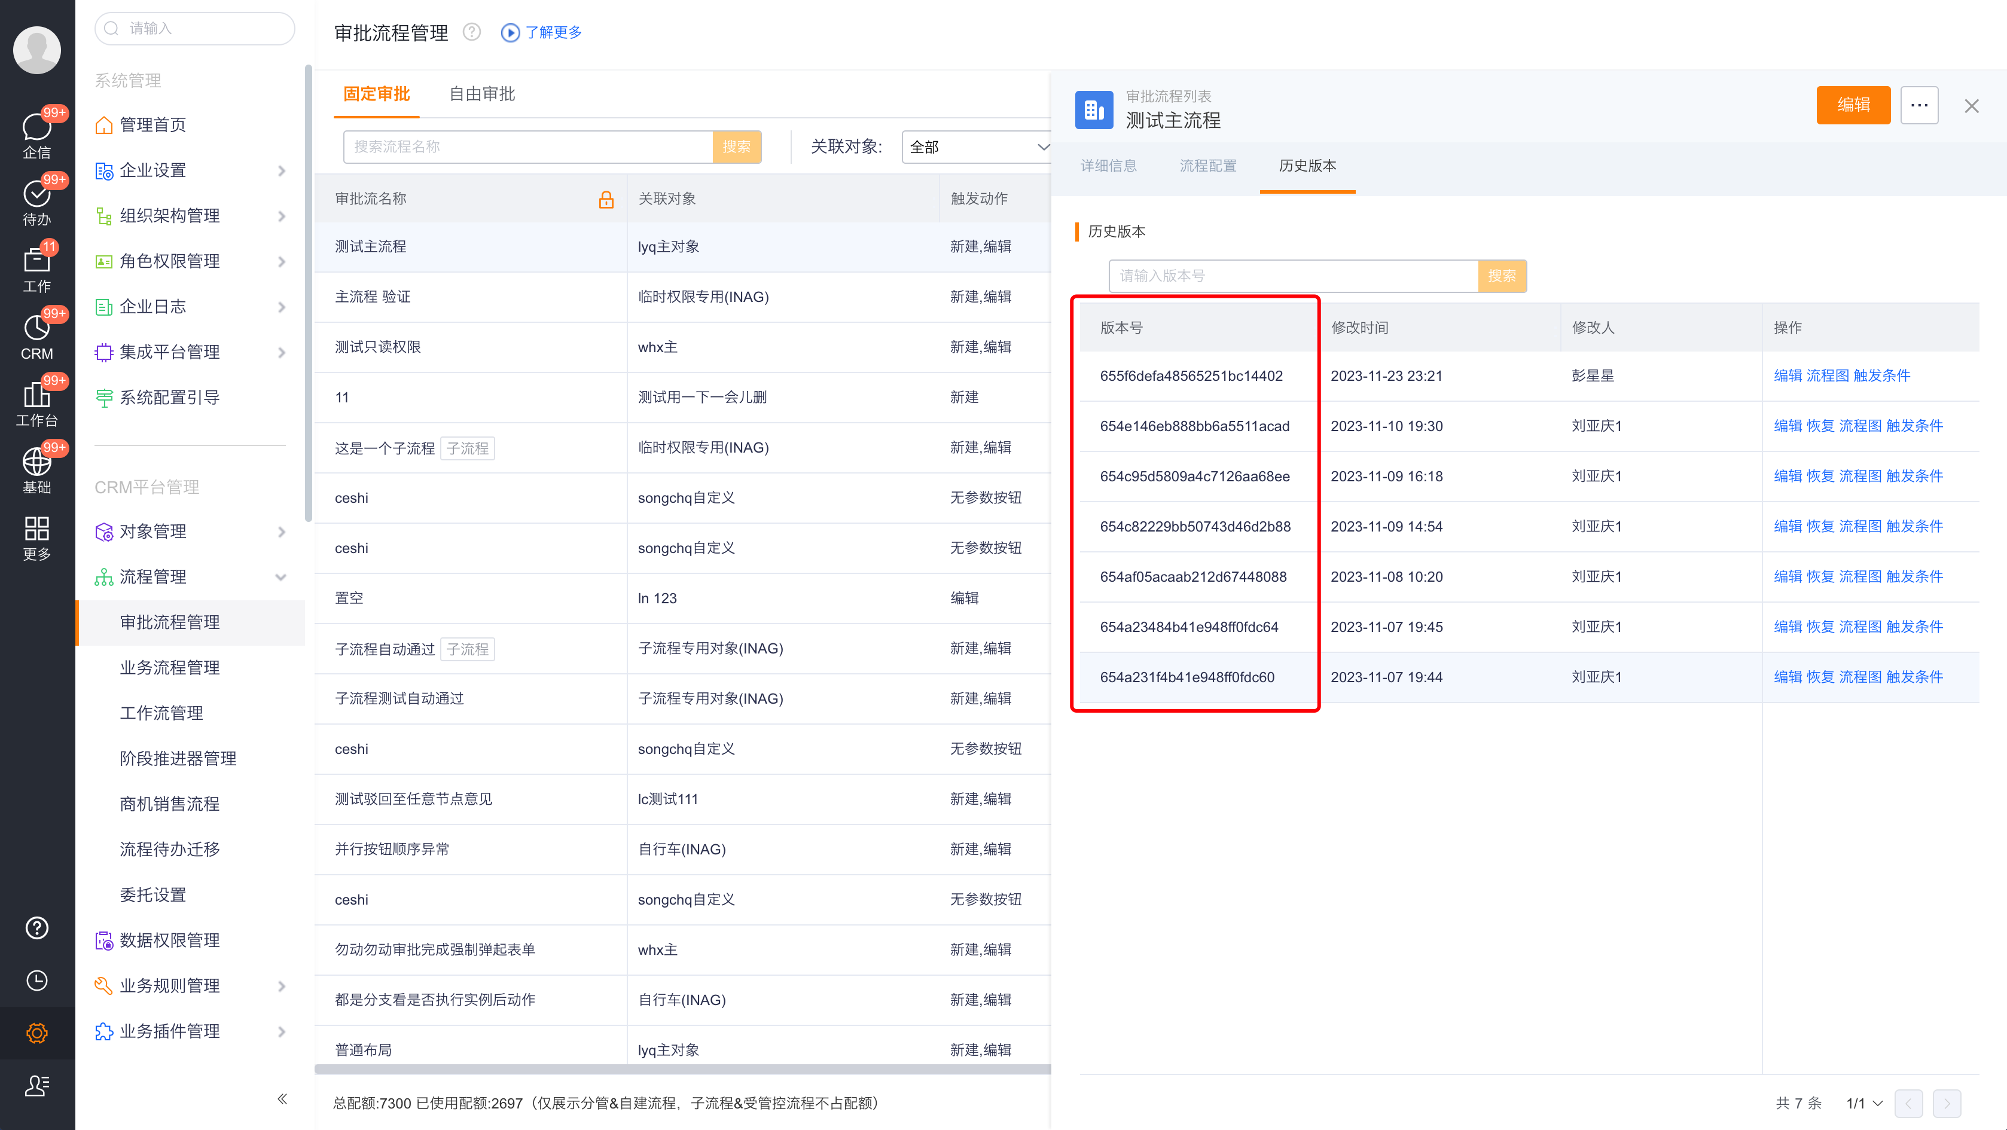Click the orange 编辑 button
The width and height of the screenshot is (2007, 1130).
1853,105
